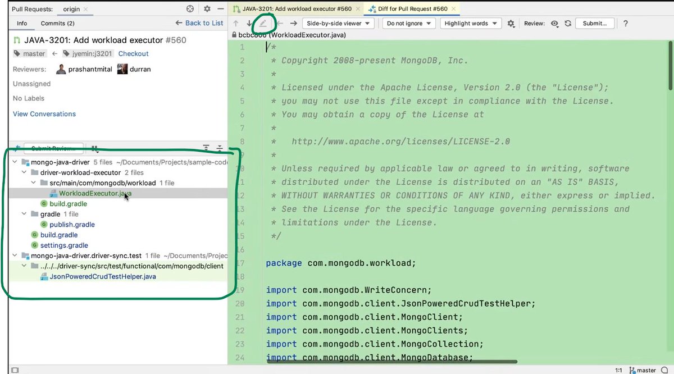Click tool window toggle in bottom-left corner
This screenshot has width=674, height=374.
[x=15, y=370]
